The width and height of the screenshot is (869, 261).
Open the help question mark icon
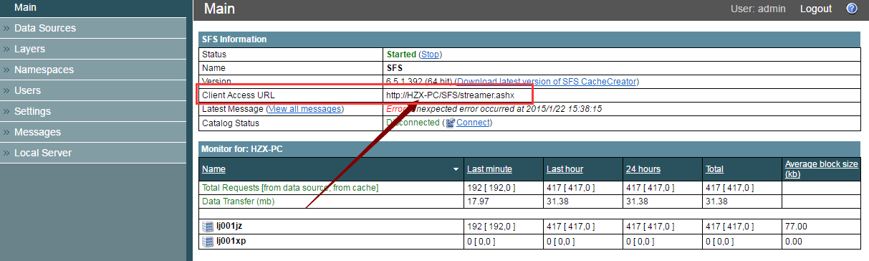(852, 9)
